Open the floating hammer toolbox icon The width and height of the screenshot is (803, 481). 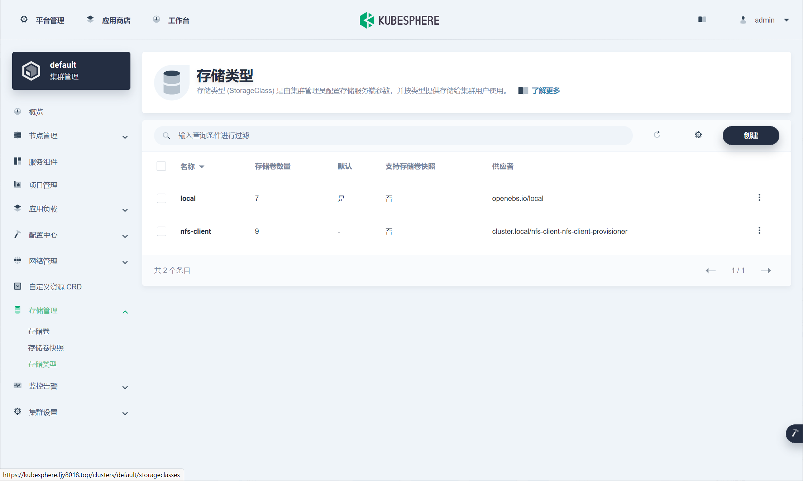click(x=794, y=433)
